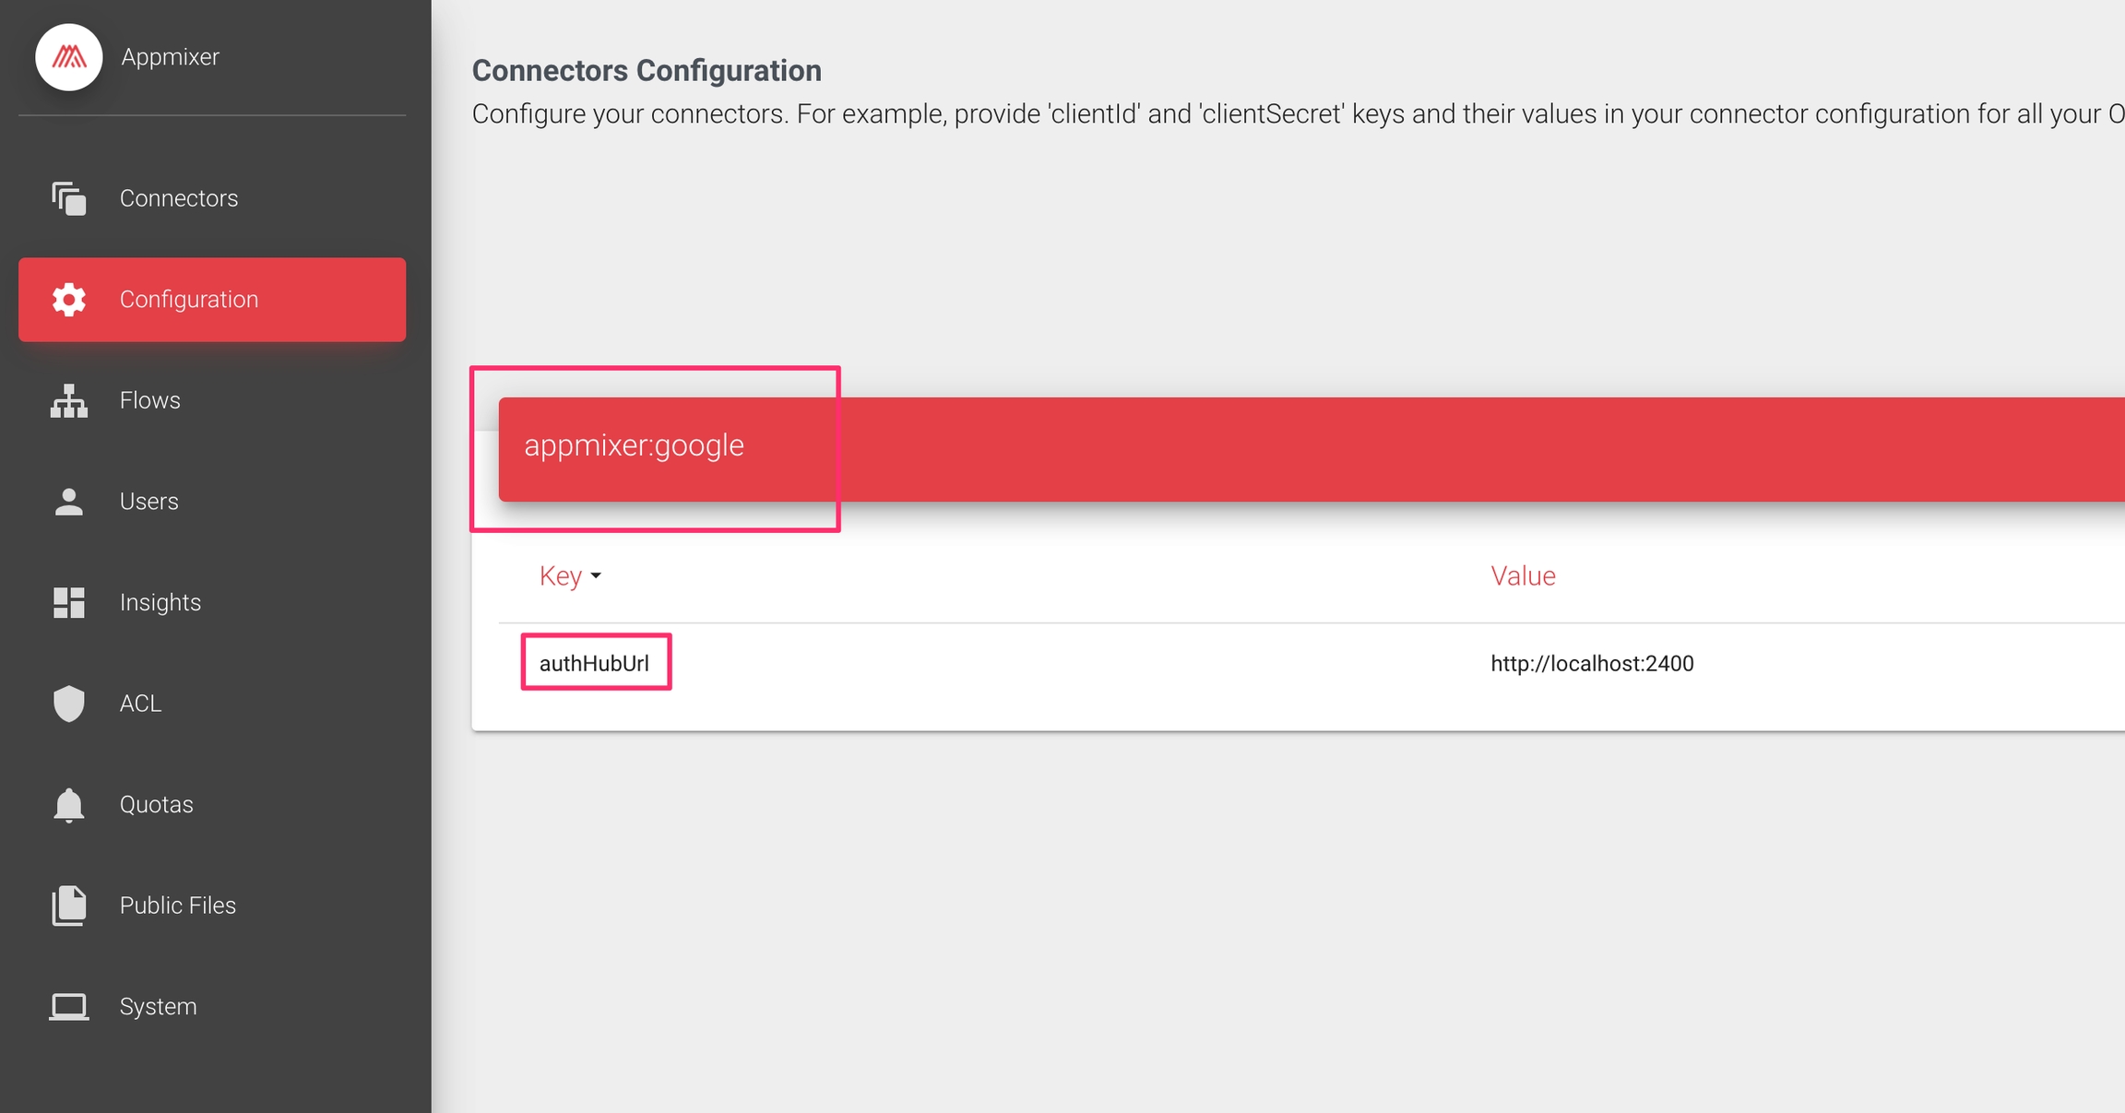Click the authHubUrl key cell
This screenshot has width=2125, height=1113.
(595, 663)
